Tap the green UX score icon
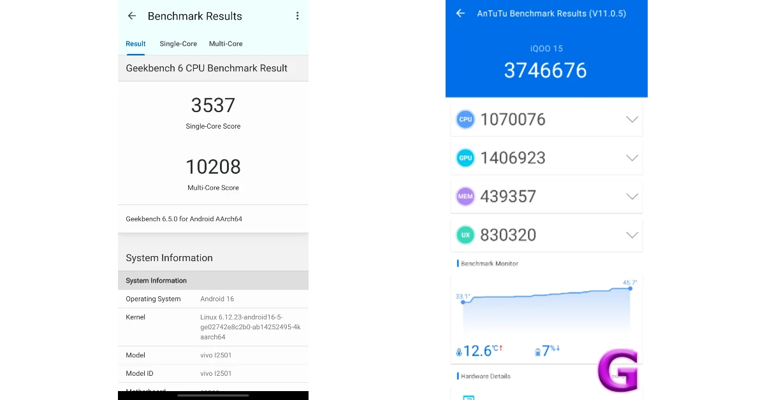This screenshot has height=400, width=765. click(465, 235)
